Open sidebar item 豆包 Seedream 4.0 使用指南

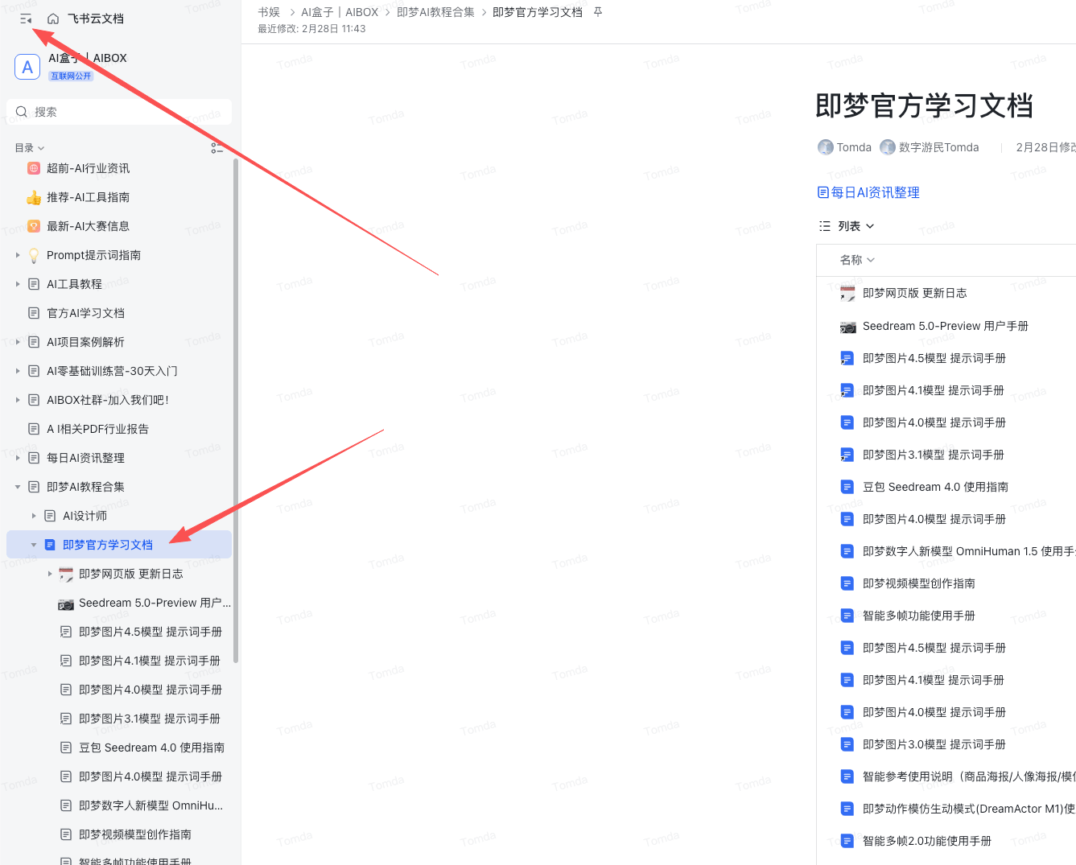coord(151,748)
